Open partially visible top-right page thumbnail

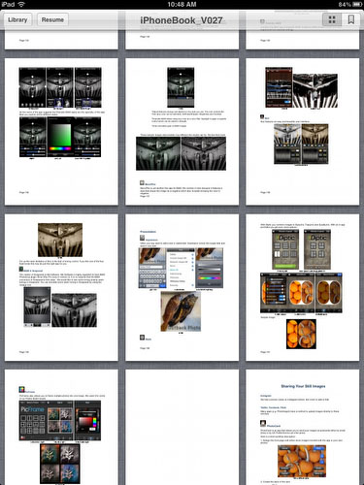click(303, 40)
